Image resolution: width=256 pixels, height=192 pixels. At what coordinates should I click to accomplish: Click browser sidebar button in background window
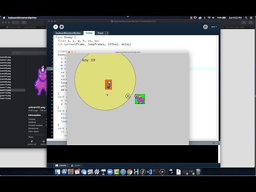pos(24,22)
